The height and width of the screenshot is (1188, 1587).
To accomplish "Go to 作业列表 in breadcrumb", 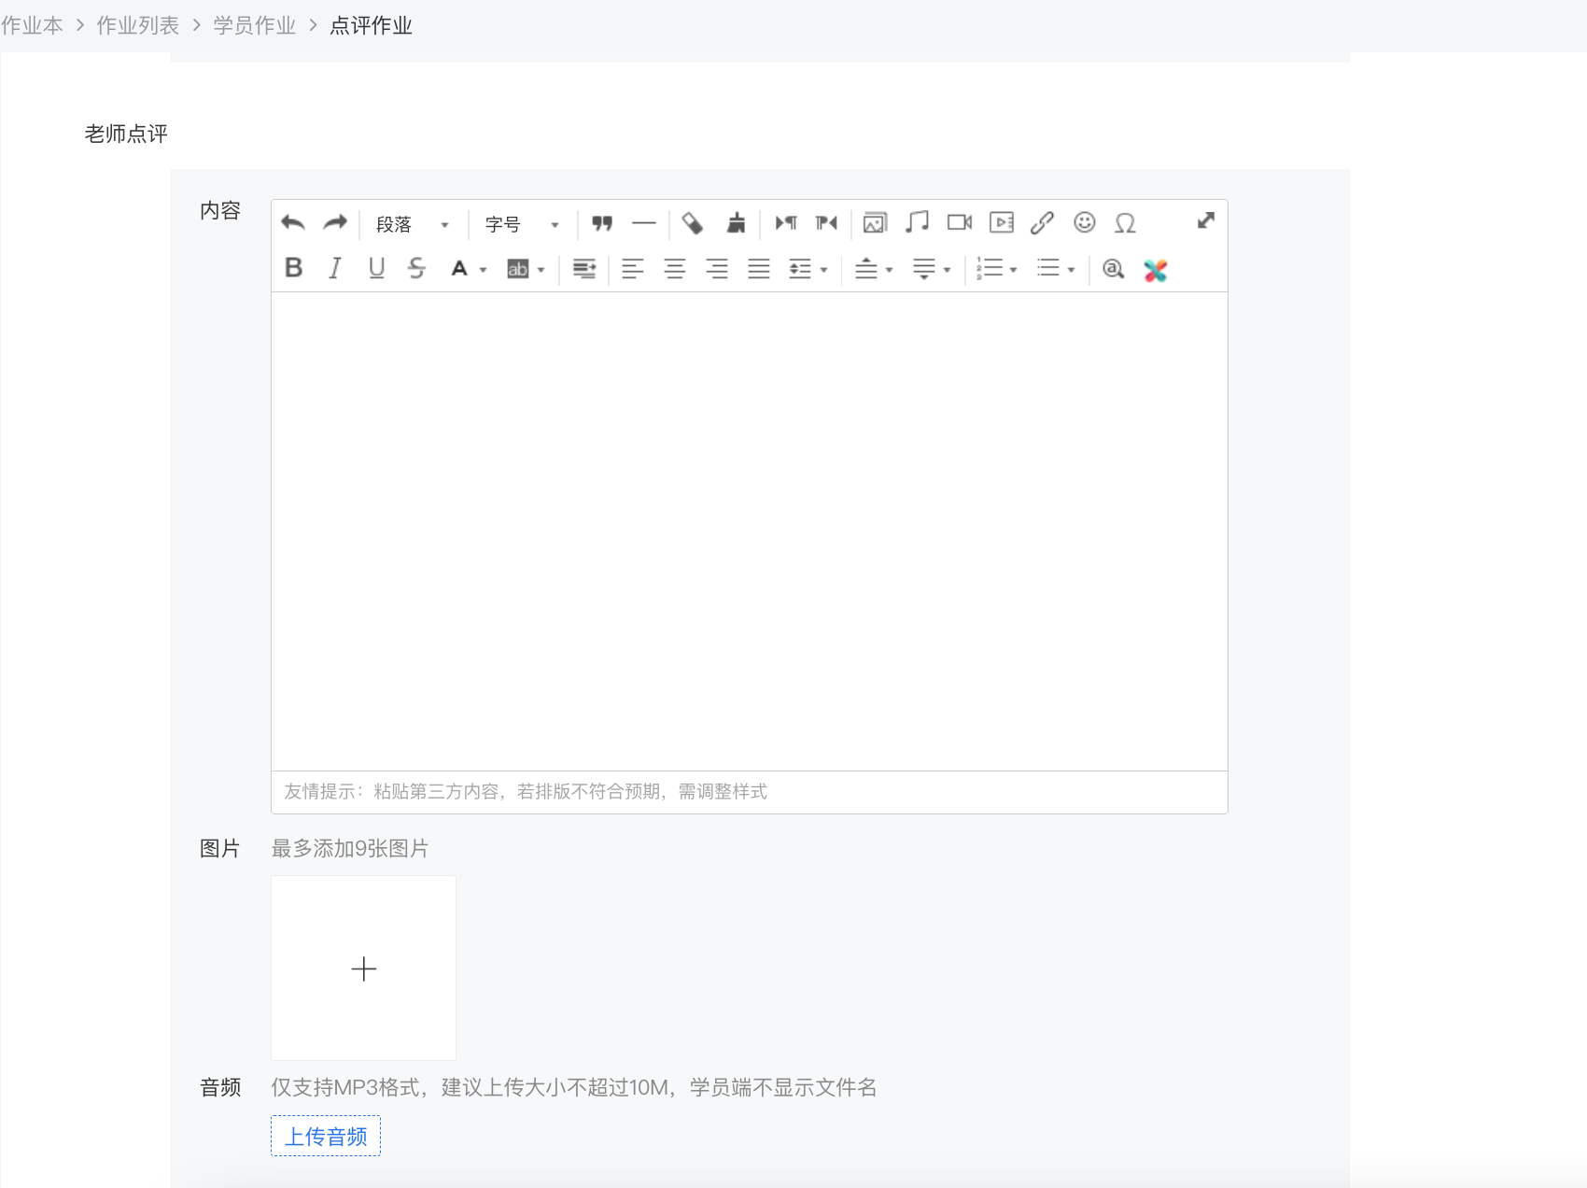I will click(138, 25).
